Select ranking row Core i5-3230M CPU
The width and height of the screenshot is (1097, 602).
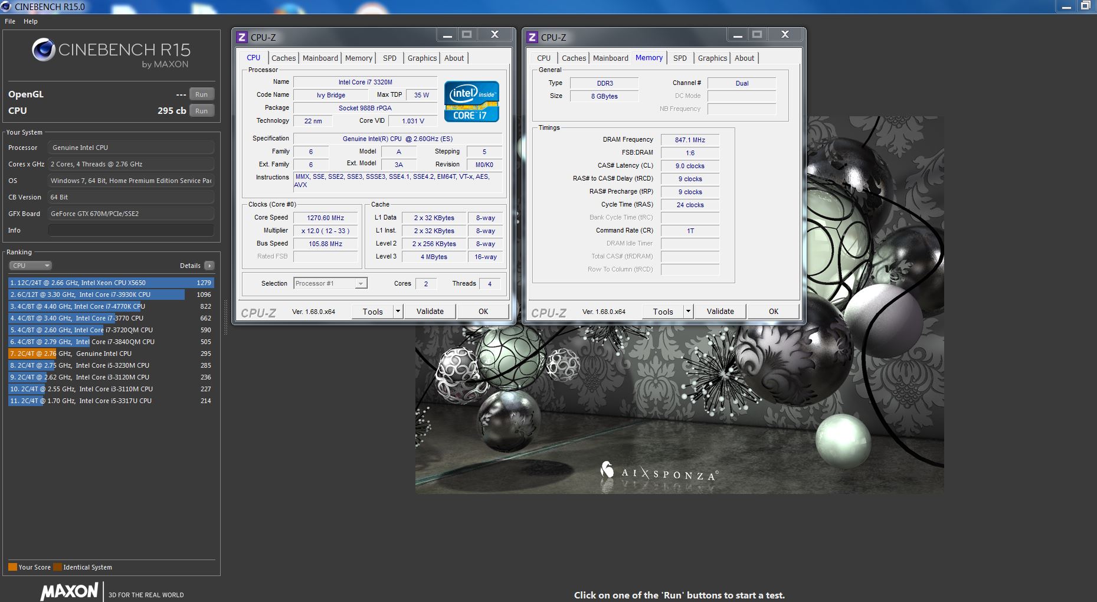coord(111,365)
